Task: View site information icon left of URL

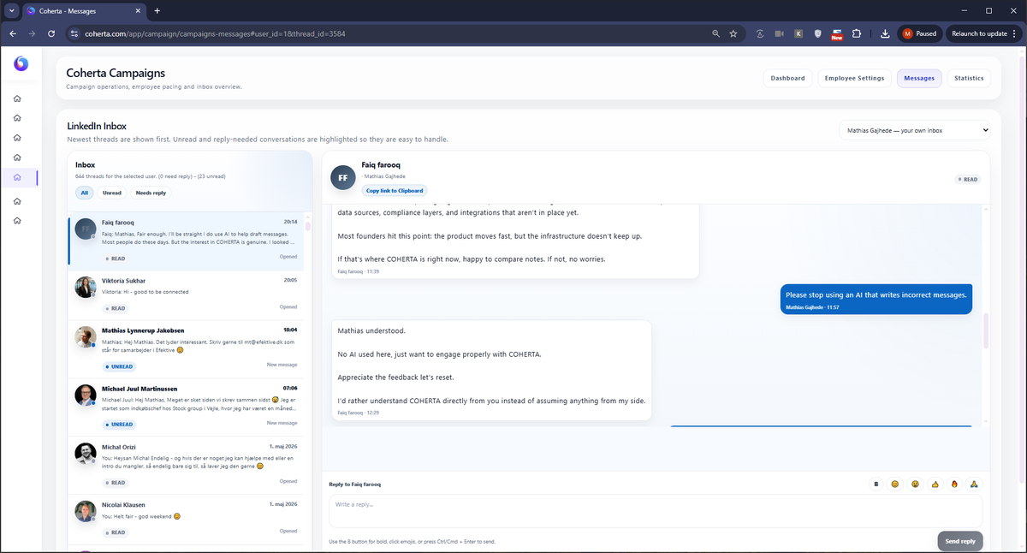Action: click(x=74, y=33)
